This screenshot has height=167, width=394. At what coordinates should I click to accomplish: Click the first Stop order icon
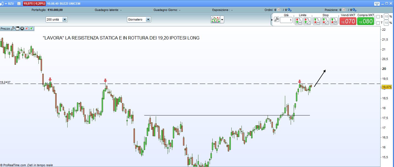(317, 21)
